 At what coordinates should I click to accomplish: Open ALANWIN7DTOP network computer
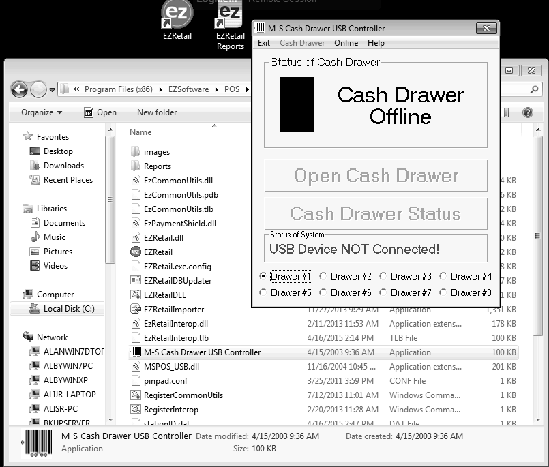[x=67, y=352]
